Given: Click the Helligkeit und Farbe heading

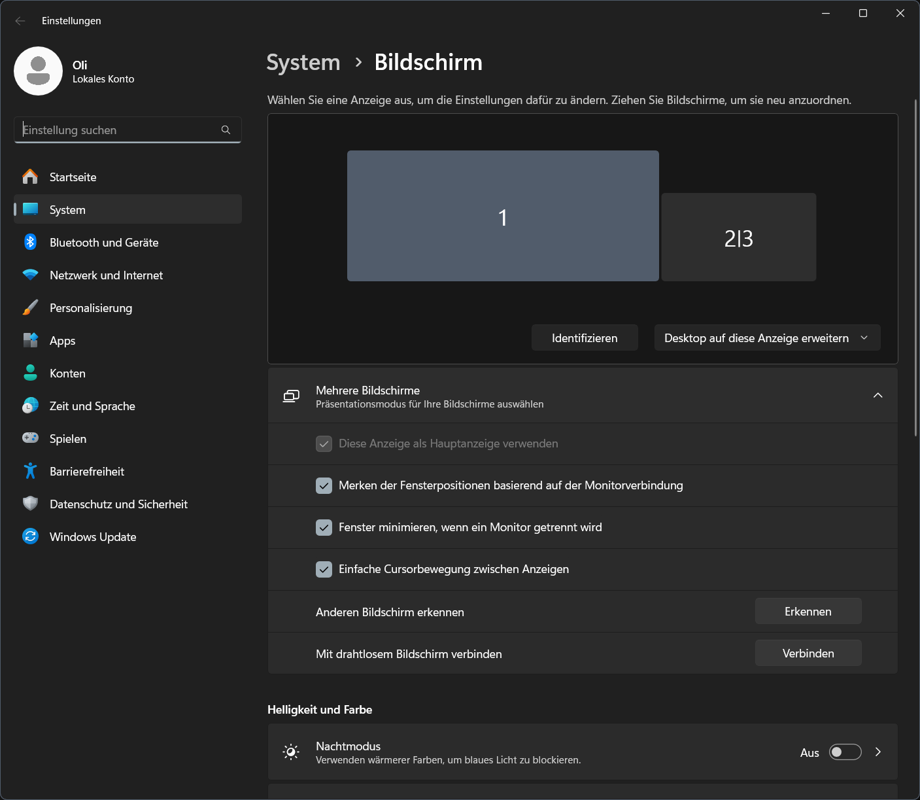Looking at the screenshot, I should click(x=320, y=710).
